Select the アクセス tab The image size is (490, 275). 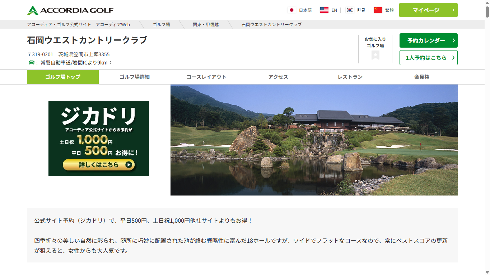(278, 77)
